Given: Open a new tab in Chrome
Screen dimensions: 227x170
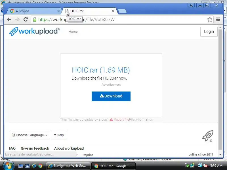Looking at the screenshot, I should (122, 11).
